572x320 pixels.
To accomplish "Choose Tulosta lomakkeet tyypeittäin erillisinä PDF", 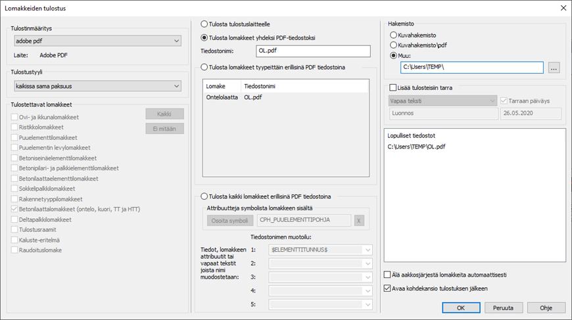I will [204, 67].
